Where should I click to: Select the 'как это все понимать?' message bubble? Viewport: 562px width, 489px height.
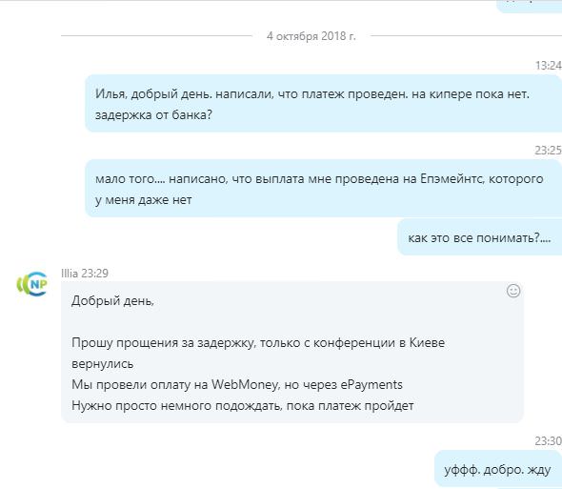click(479, 237)
